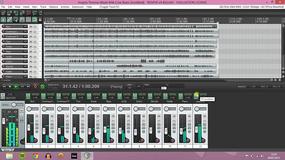Click the master volume fader handle

4,121
